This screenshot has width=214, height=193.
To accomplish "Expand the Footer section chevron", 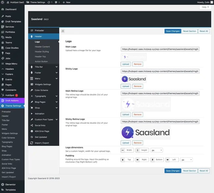I will click(57, 73).
